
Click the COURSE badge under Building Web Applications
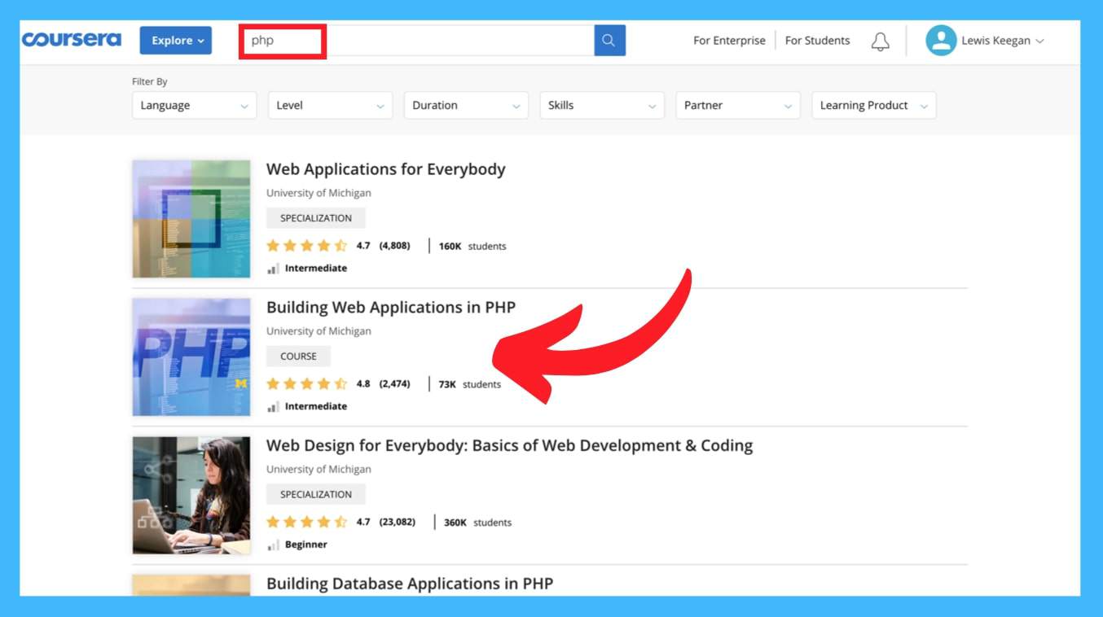coord(298,357)
